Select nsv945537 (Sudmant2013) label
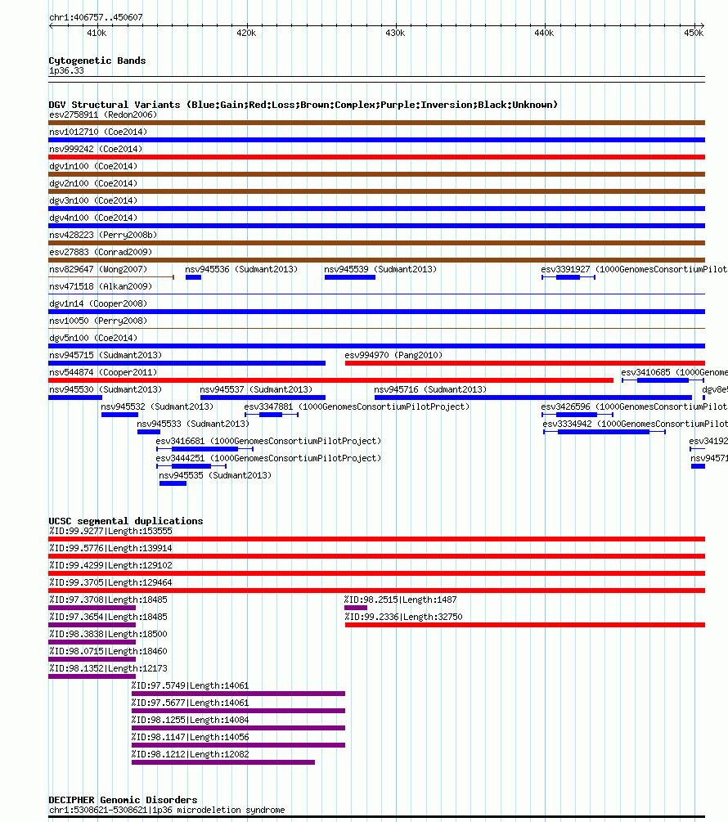Viewport: 728px width, 822px height. (x=256, y=390)
